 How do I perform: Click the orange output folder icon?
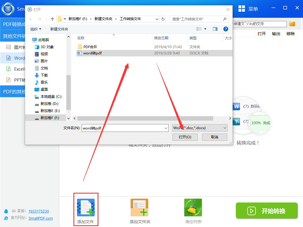[x=292, y=24]
